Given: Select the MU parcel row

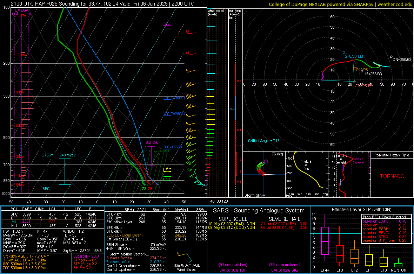Looking at the screenshot, I should [x=53, y=226].
